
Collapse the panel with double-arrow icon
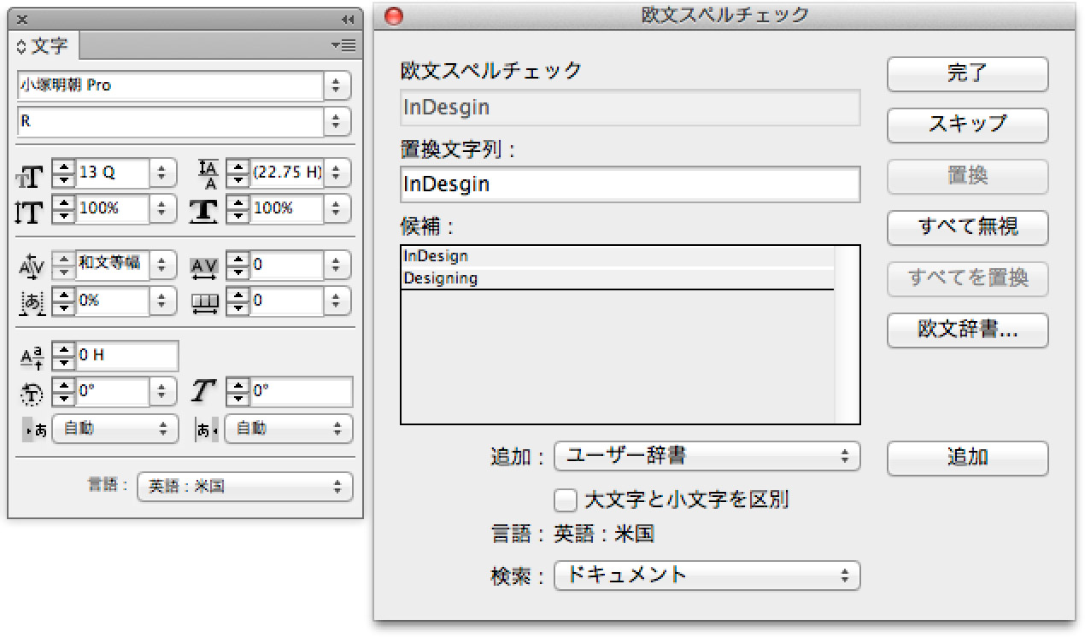click(347, 20)
